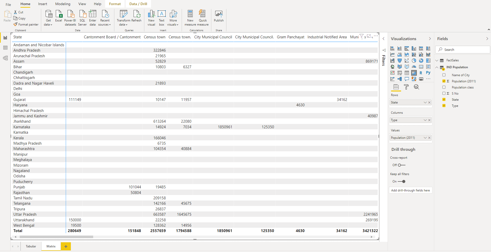Select the slicer visual icon

[x=400, y=73]
